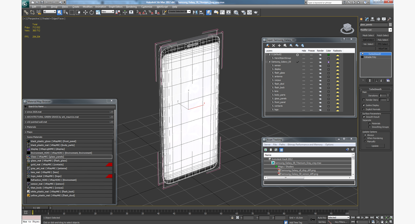This screenshot has width=415, height=224.
Task: Click the Pin Stack icon below modifier stack
Action: (363, 80)
